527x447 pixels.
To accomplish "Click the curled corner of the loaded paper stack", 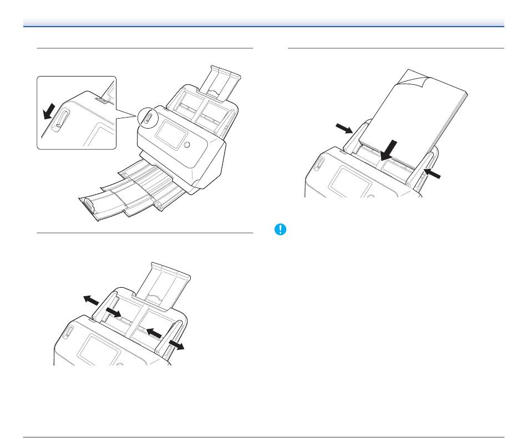I will pyautogui.click(x=413, y=79).
